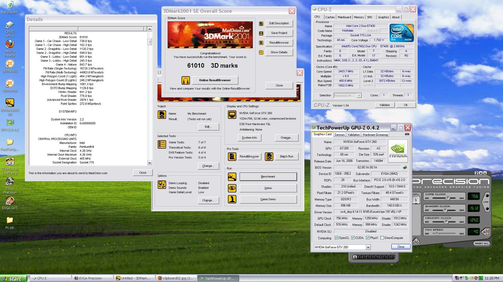Toggle the PhysX checkbox in GPU-Z
The width and height of the screenshot is (503, 282).
(x=368, y=238)
